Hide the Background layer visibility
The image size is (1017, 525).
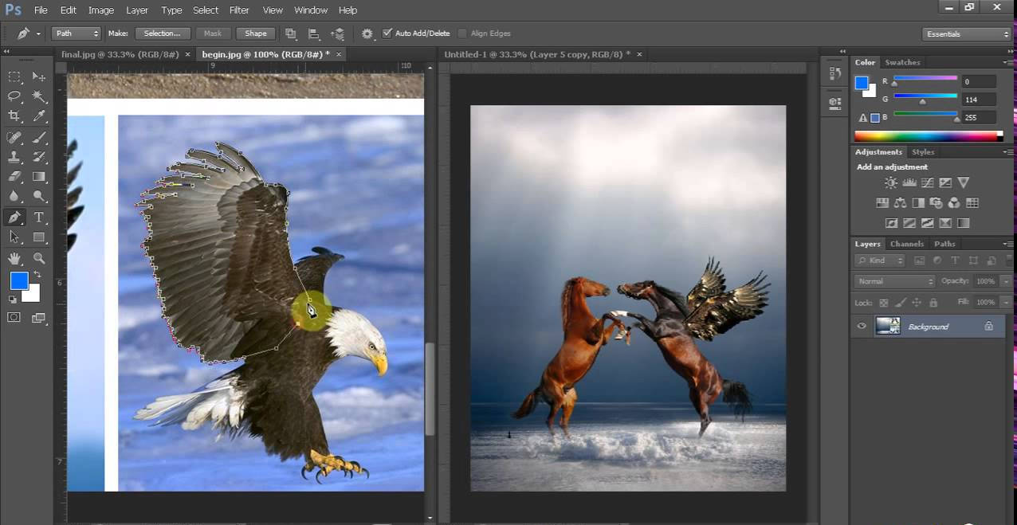point(861,326)
